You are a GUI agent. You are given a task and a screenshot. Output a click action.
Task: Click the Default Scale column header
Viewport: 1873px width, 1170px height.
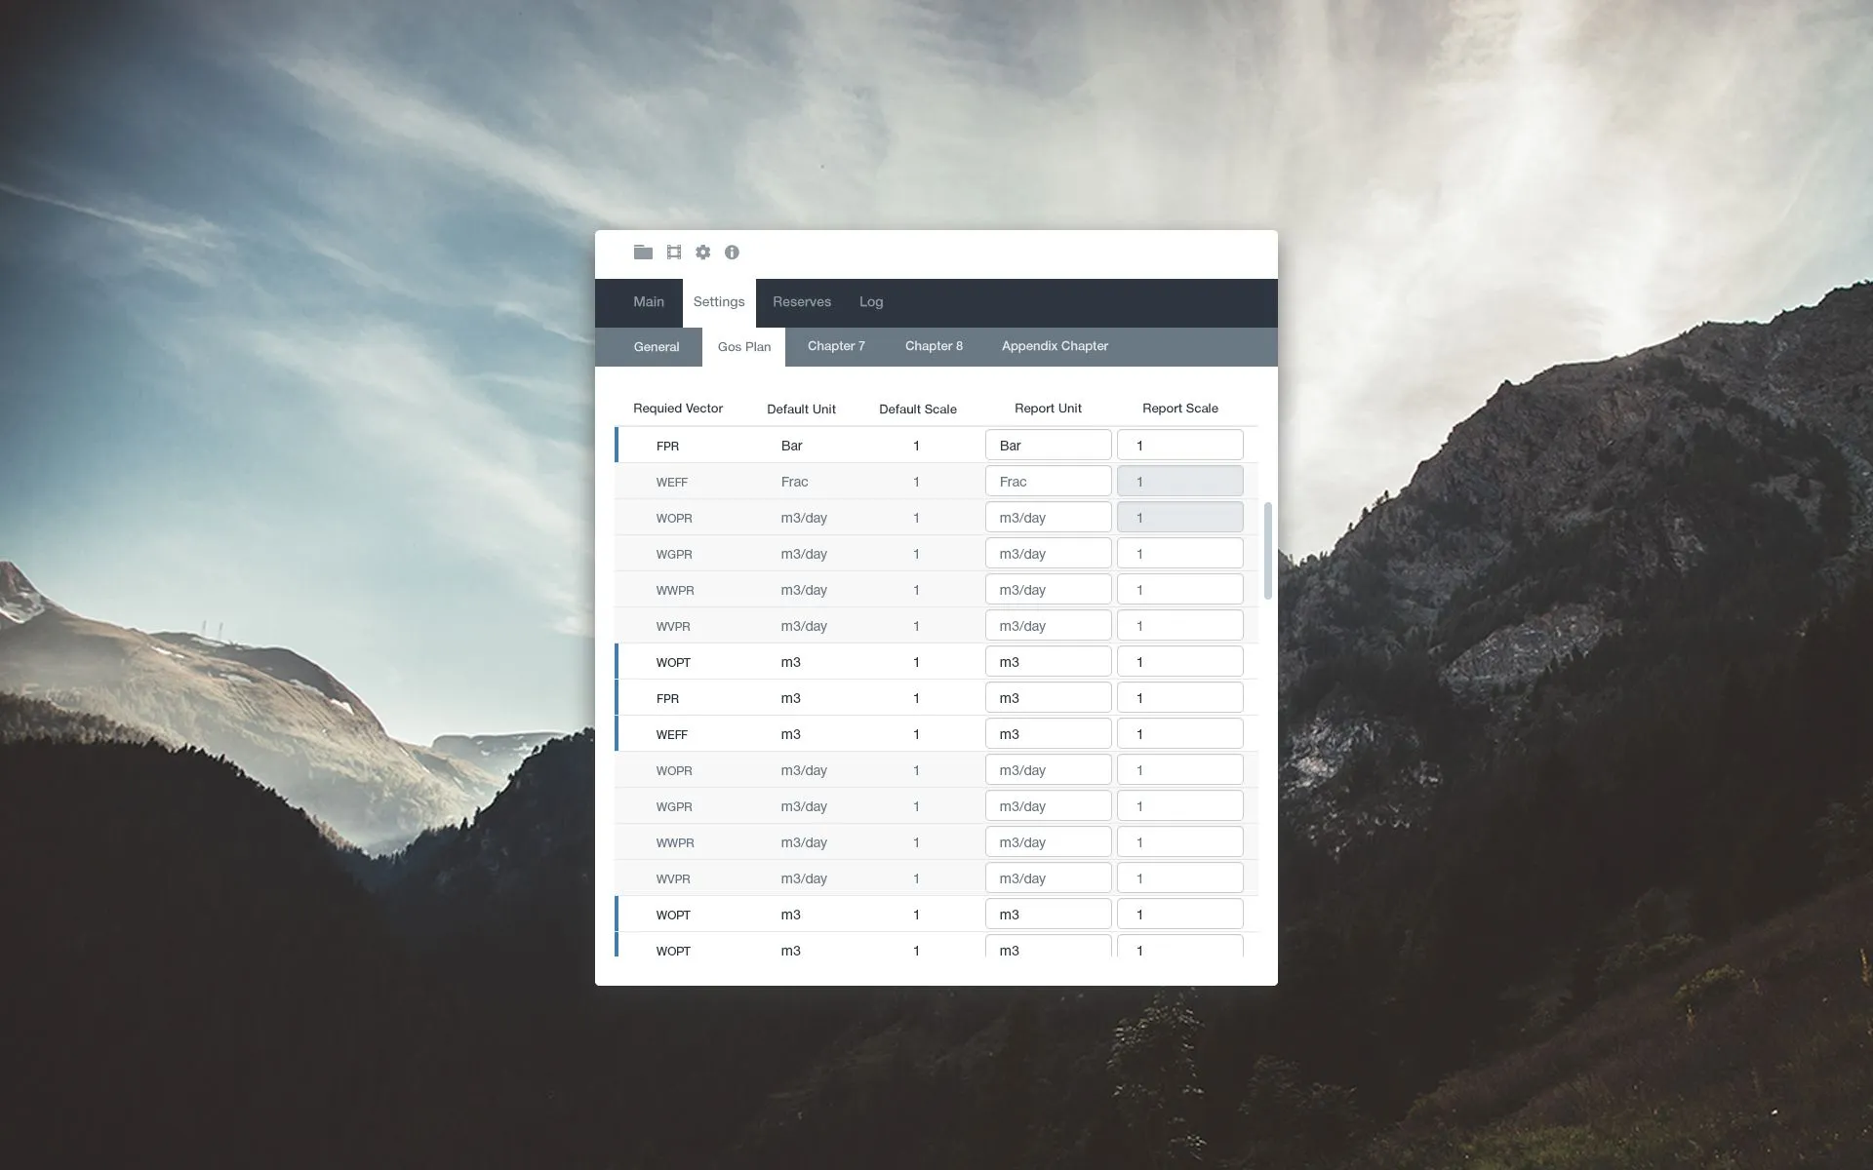point(917,409)
